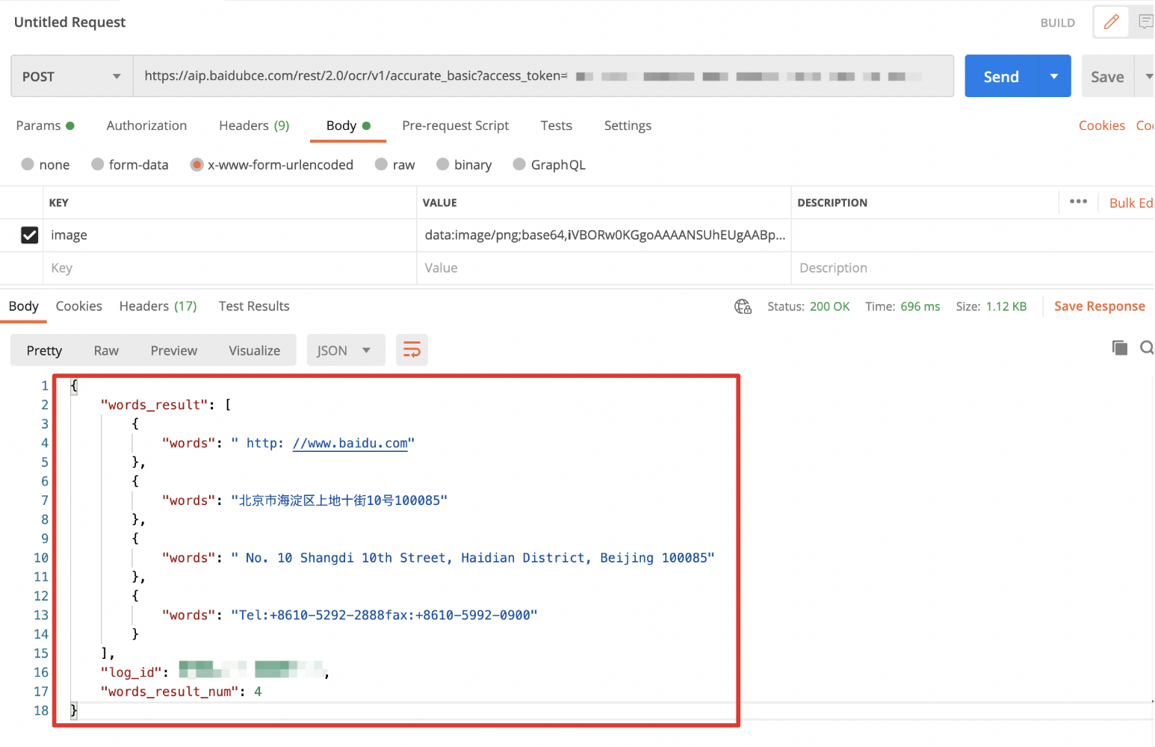Open the POST method dropdown
The height and width of the screenshot is (747, 1155).
point(72,76)
